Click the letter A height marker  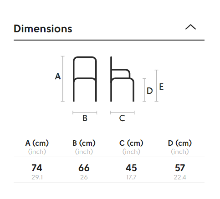click(58, 76)
